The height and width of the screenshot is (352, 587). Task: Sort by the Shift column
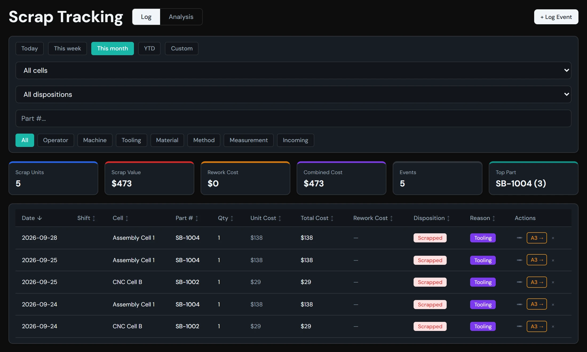[86, 218]
